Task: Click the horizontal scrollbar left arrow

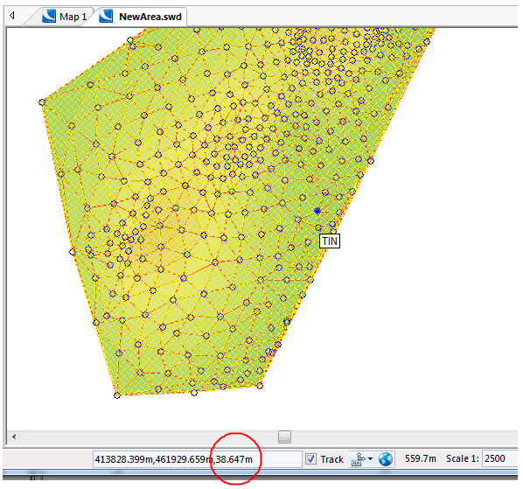Action: click(x=14, y=437)
